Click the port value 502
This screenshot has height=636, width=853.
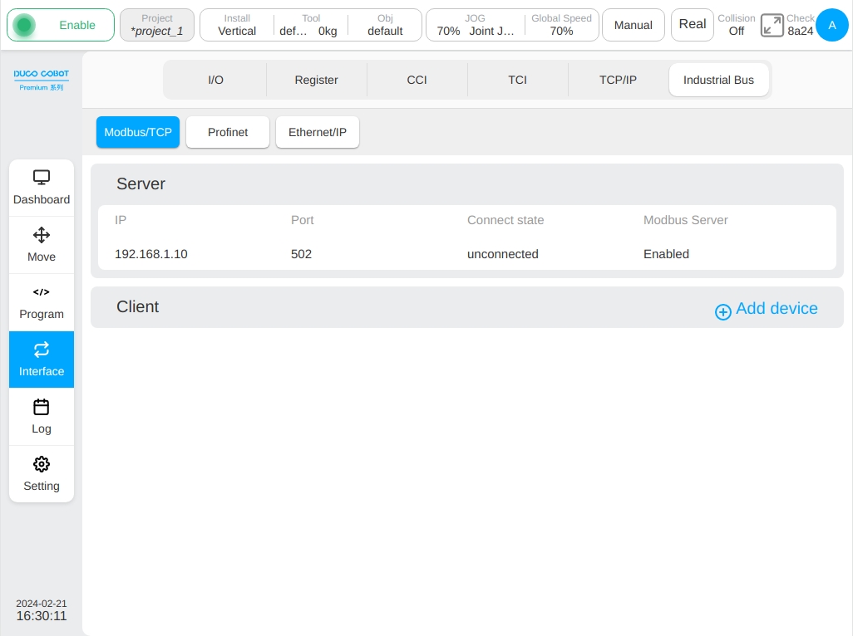pyautogui.click(x=302, y=254)
